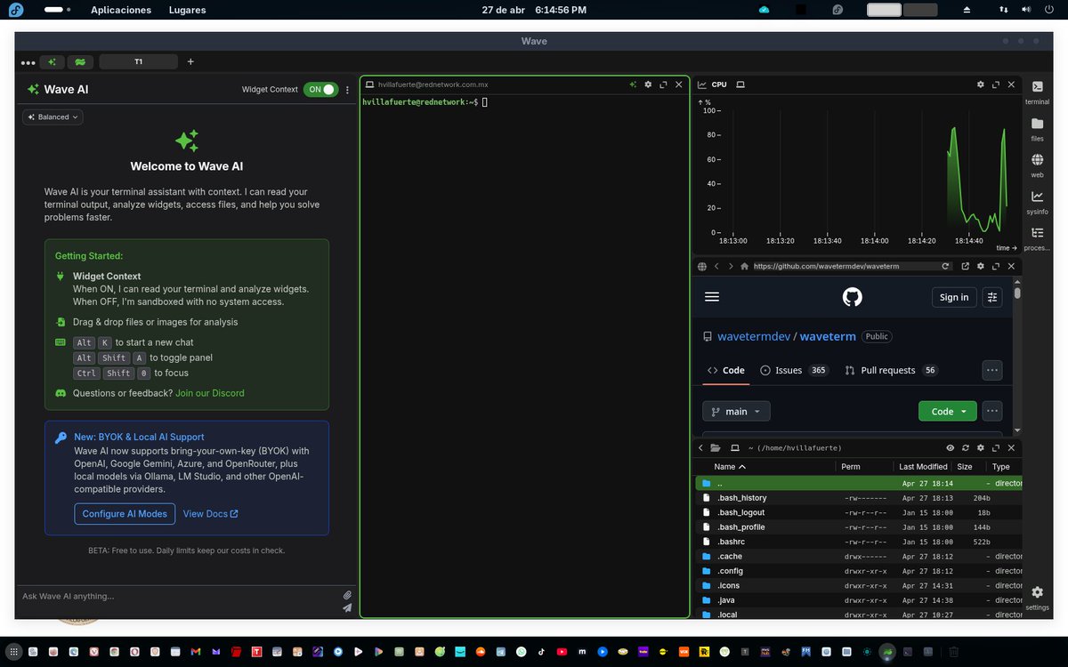Viewport: 1068px width, 667px height.
Task: Attach a file with paperclip icon
Action: (347, 595)
